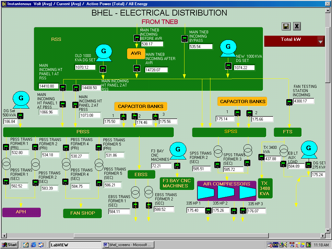Click the F3 BAY CNC MACHINES block

(x=177, y=184)
